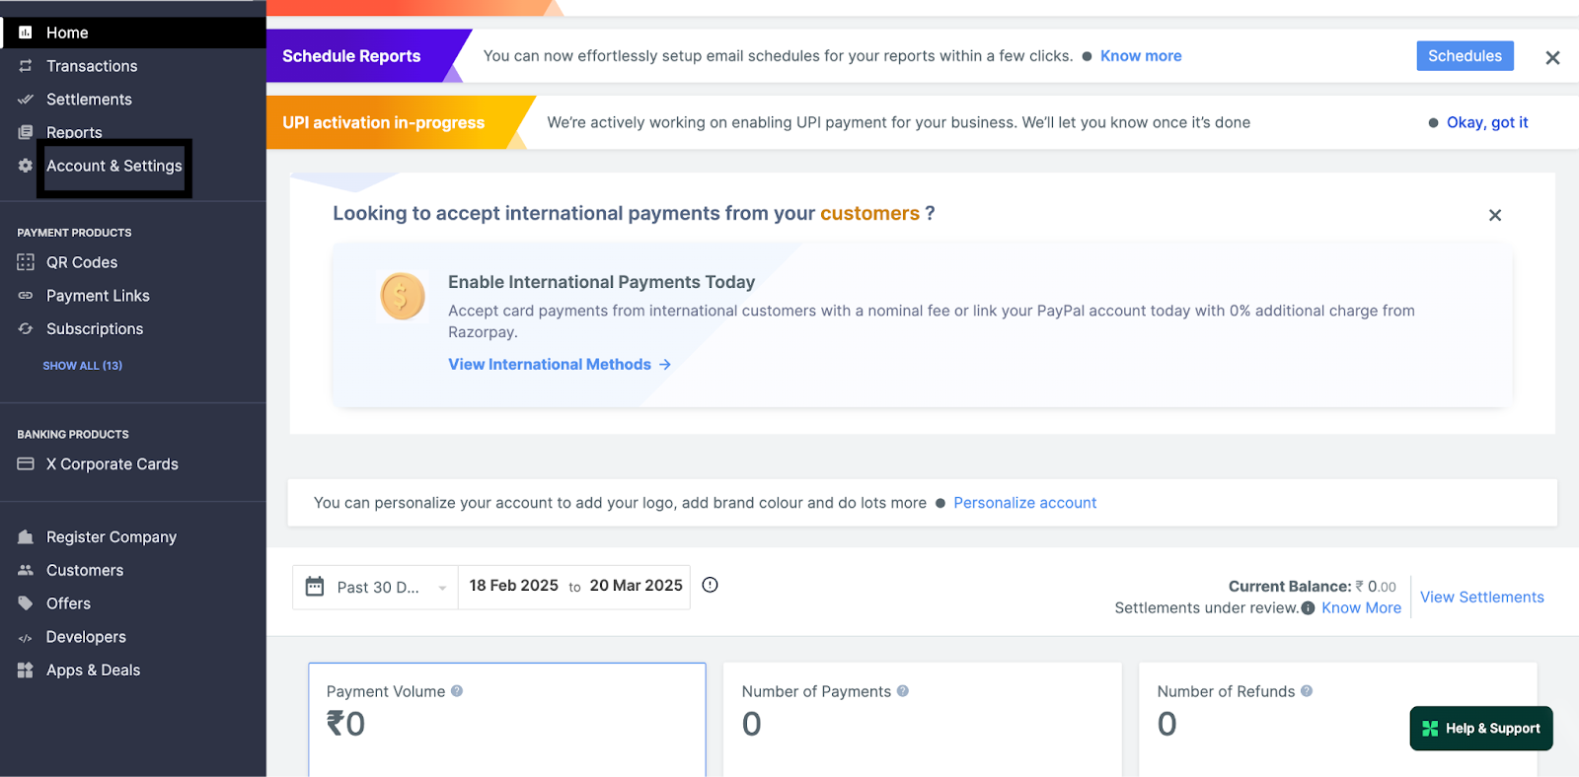This screenshot has width=1579, height=777.
Task: Dismiss the Schedule Reports banner
Action: pos(1552,57)
